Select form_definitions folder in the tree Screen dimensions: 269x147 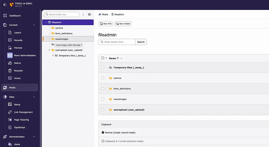point(64,33)
